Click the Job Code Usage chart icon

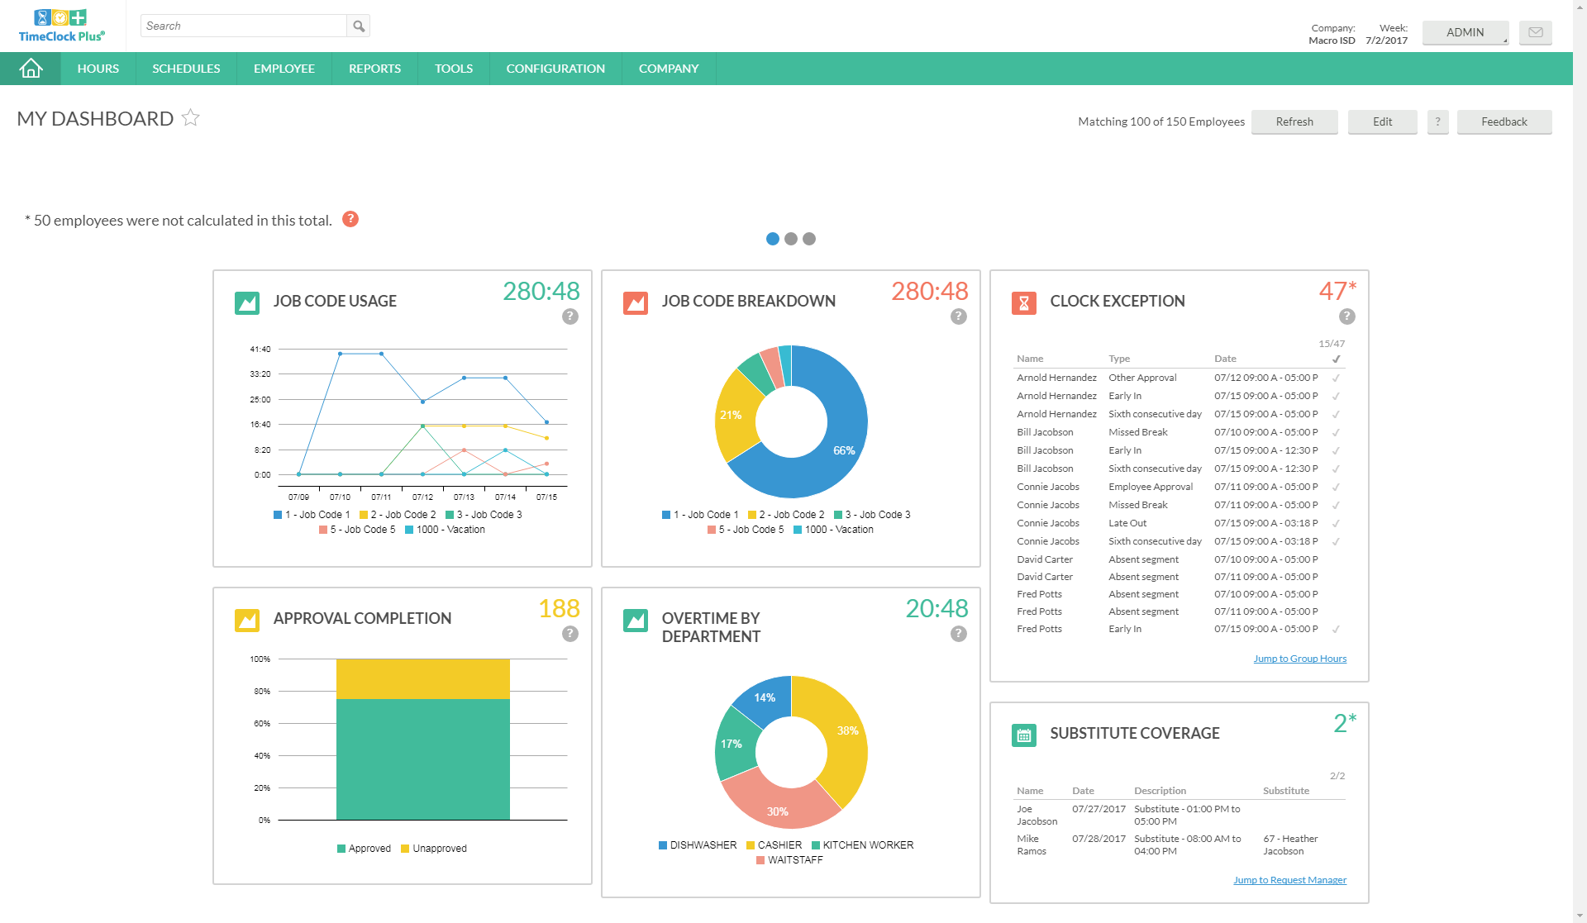244,300
